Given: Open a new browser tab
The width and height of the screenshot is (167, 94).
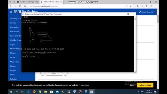Looking at the screenshot, I should click(65, 2).
